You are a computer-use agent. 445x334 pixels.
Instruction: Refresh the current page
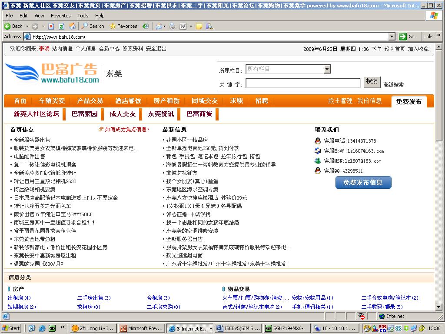coord(61,26)
